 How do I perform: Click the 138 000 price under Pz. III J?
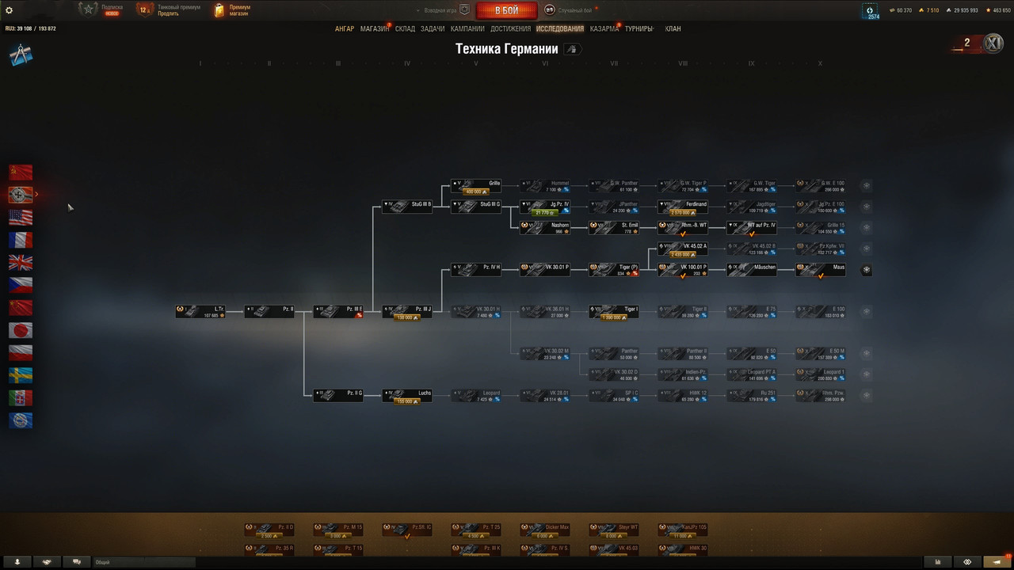click(x=407, y=317)
